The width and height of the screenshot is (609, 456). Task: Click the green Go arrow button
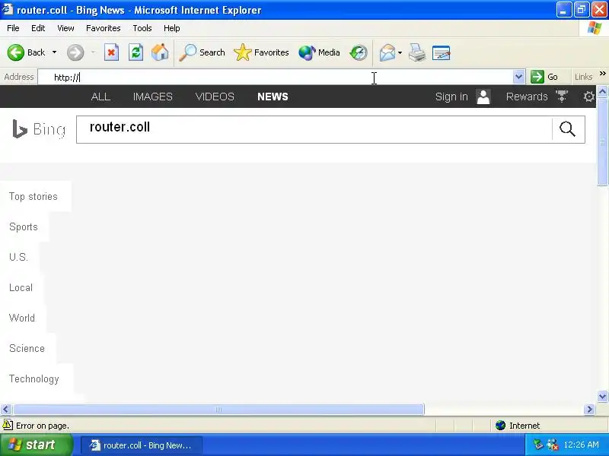[x=537, y=77]
